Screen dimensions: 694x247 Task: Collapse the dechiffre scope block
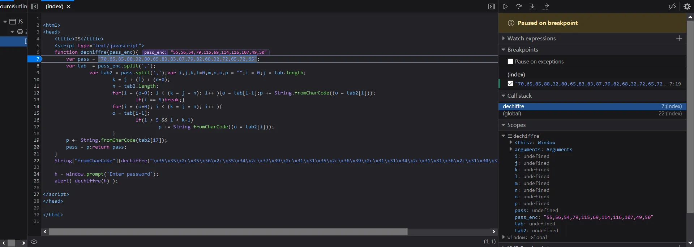[503, 136]
